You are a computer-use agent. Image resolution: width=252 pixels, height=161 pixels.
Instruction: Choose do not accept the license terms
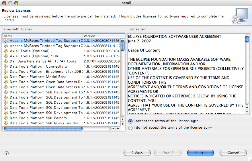pos(130,128)
